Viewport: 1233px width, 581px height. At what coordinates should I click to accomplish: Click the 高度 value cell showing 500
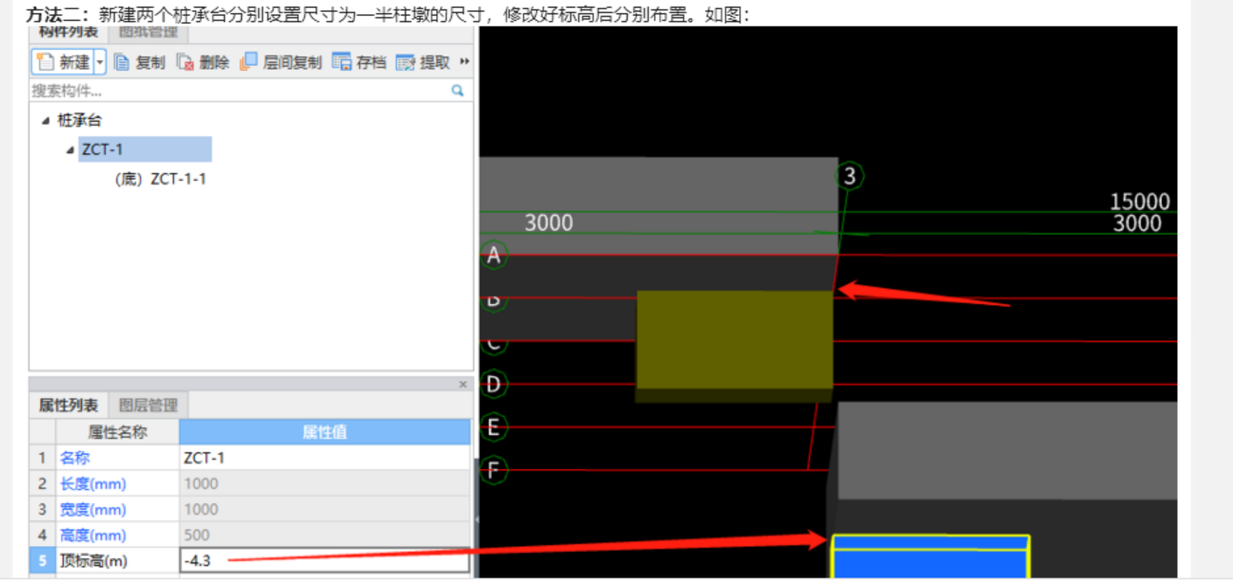point(324,536)
